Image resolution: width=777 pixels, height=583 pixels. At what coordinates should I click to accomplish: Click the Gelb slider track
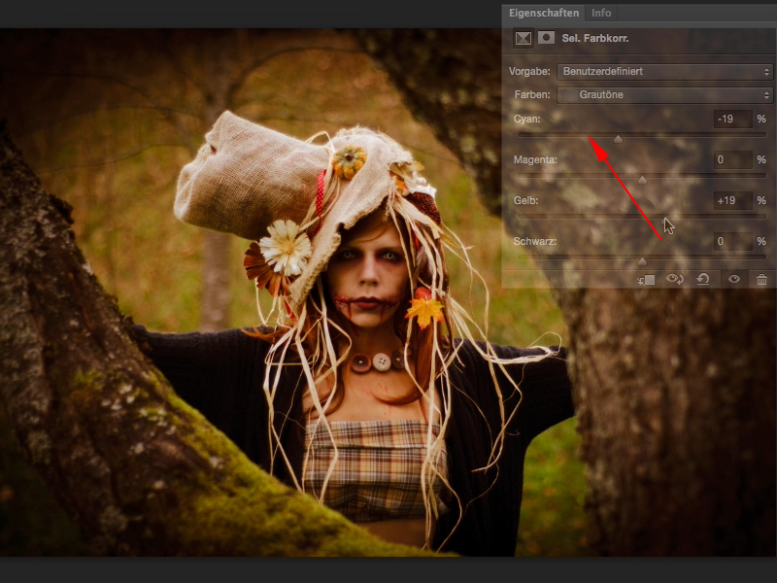point(642,216)
